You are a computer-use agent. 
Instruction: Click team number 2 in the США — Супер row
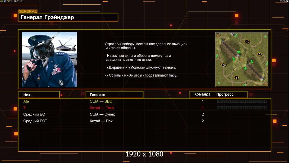203,114
